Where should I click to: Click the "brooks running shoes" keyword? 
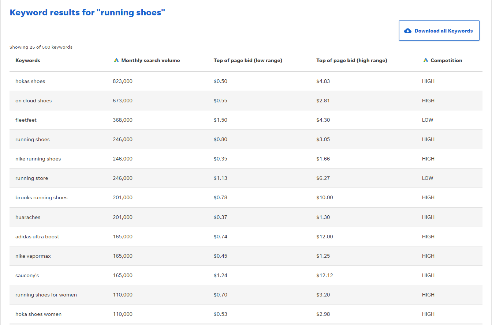coord(41,197)
